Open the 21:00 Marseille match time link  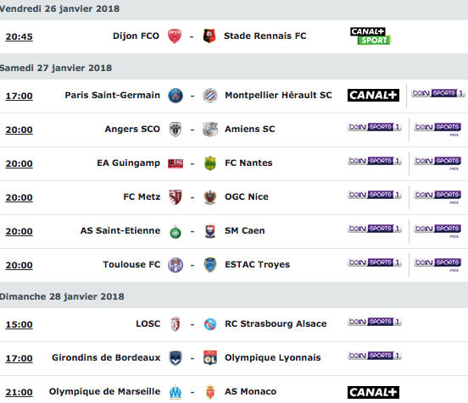[x=19, y=392]
